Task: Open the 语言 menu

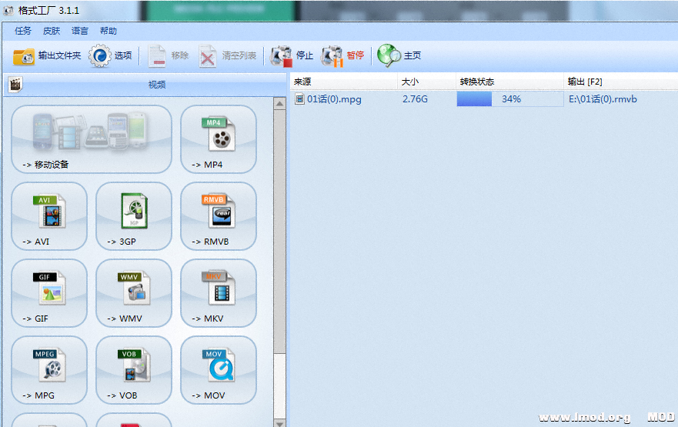Action: (79, 31)
